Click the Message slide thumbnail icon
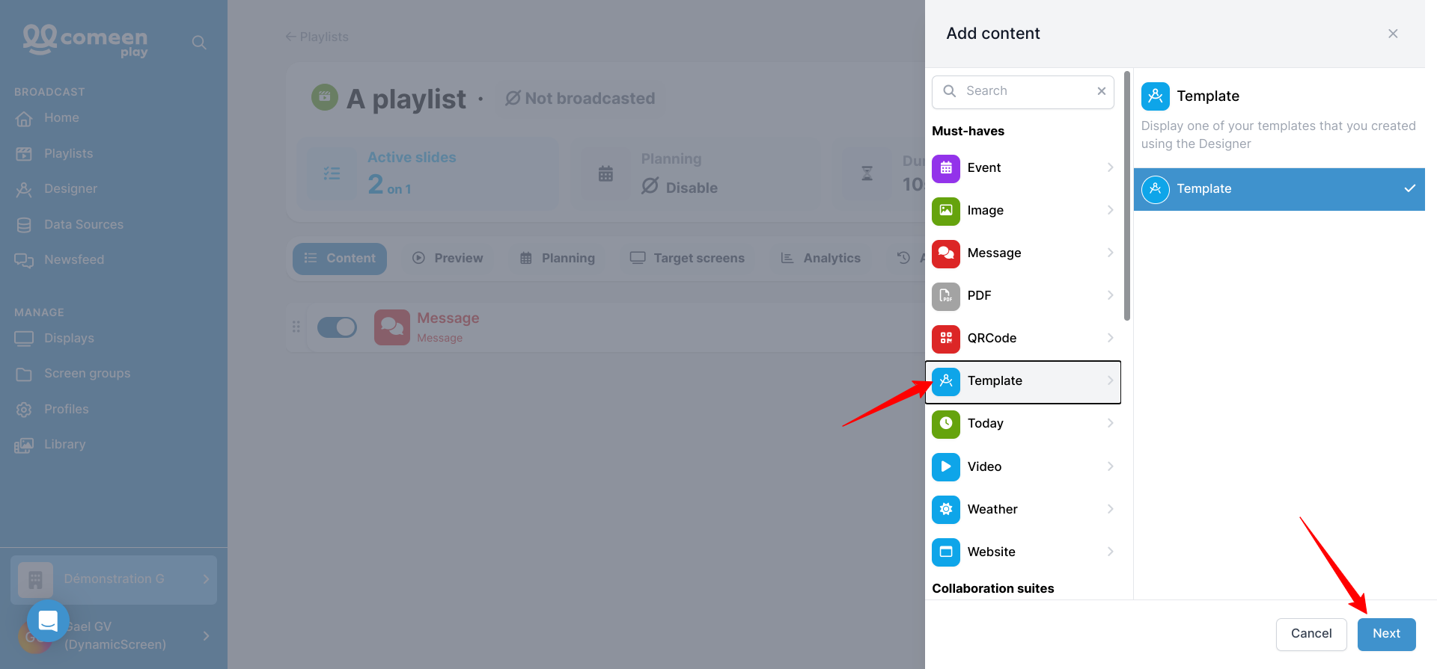 392,327
